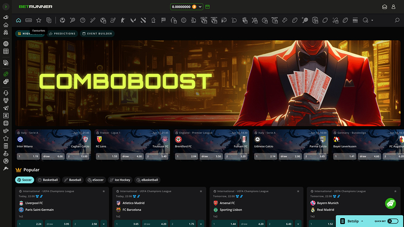
Task: Favourite the Arsenal FC vs Sporting Lisbon match
Action: point(298,191)
